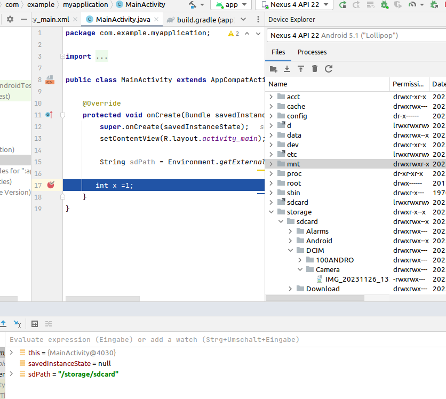Switch to the Processes tab

(x=312, y=52)
